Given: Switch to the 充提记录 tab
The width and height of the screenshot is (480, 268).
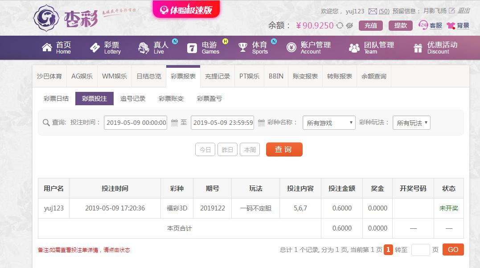Looking at the screenshot, I should pyautogui.click(x=217, y=76).
